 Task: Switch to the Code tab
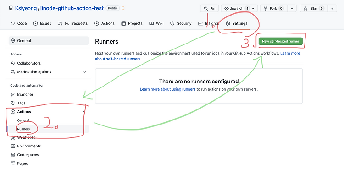(x=19, y=23)
